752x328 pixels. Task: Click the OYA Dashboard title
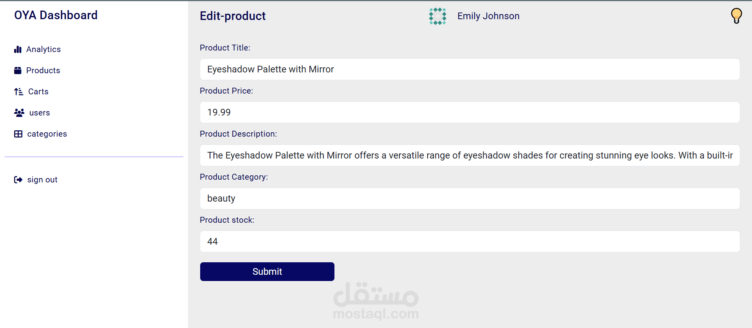pyautogui.click(x=56, y=15)
